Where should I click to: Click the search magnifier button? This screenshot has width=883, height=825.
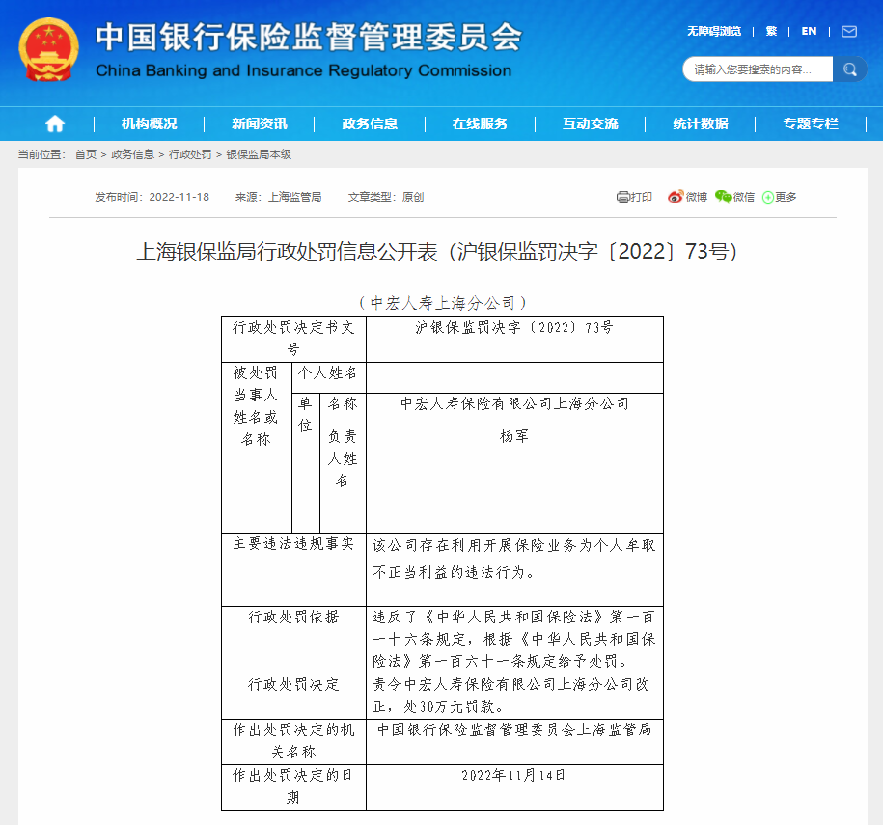pyautogui.click(x=849, y=69)
